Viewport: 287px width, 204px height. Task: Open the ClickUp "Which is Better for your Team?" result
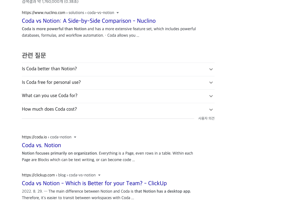(x=94, y=183)
